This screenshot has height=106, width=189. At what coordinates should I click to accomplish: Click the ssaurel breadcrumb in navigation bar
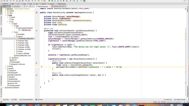(43, 4)
